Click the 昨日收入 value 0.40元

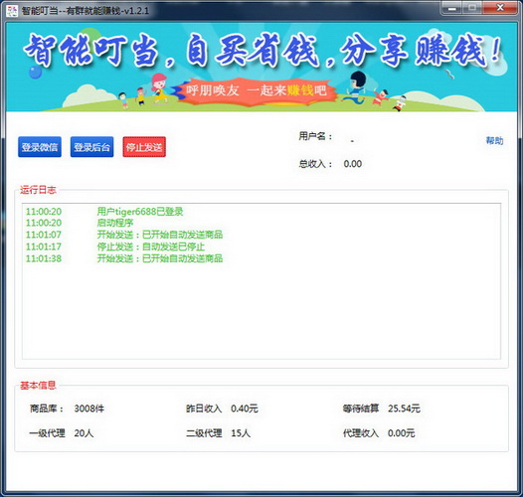tap(245, 409)
